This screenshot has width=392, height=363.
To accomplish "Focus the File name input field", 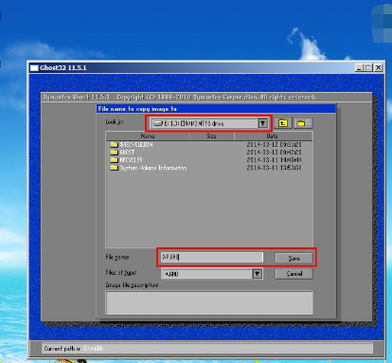I will 212,257.
